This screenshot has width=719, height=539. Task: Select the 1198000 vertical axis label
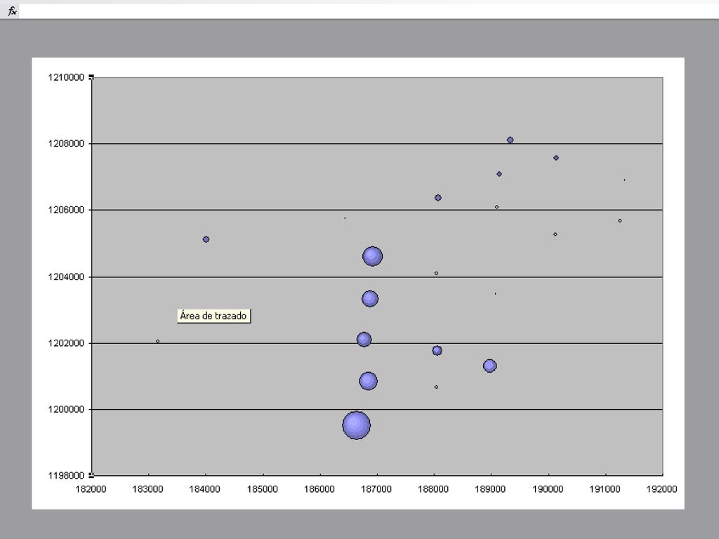pos(66,476)
